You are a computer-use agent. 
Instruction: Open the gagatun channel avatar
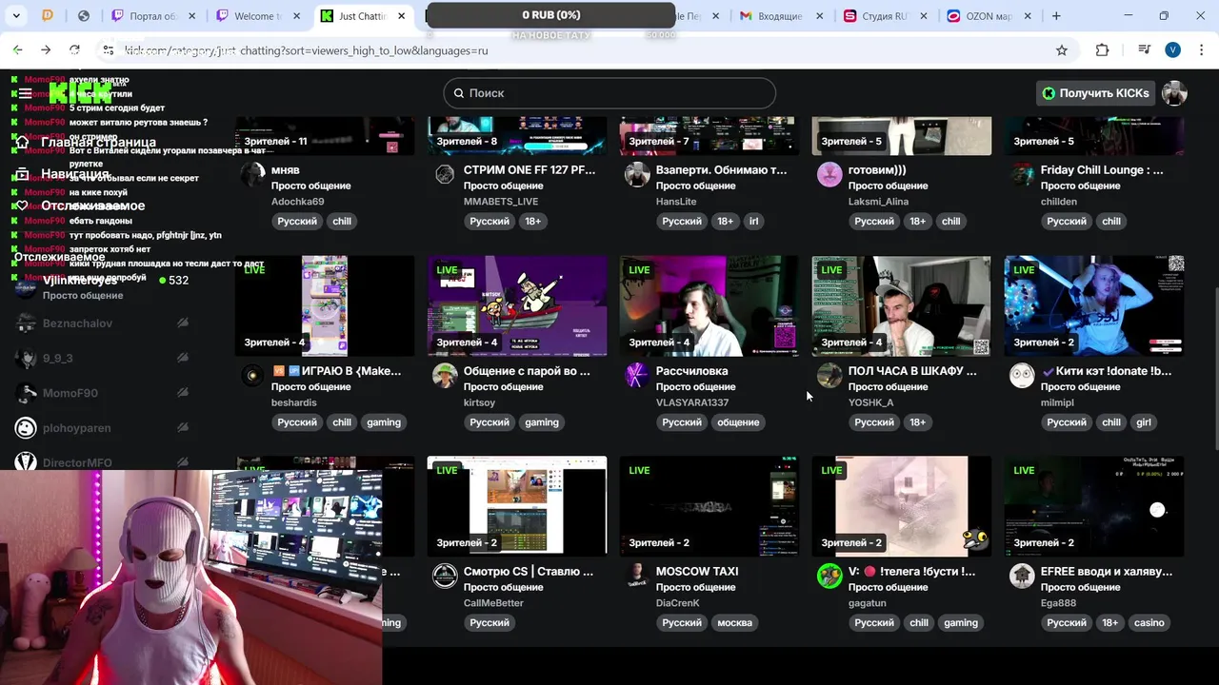coord(829,576)
